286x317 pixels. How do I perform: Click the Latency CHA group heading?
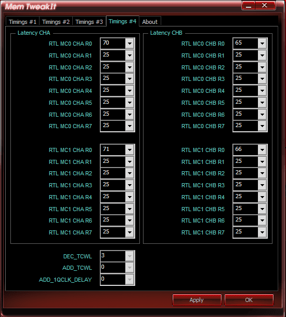34,33
